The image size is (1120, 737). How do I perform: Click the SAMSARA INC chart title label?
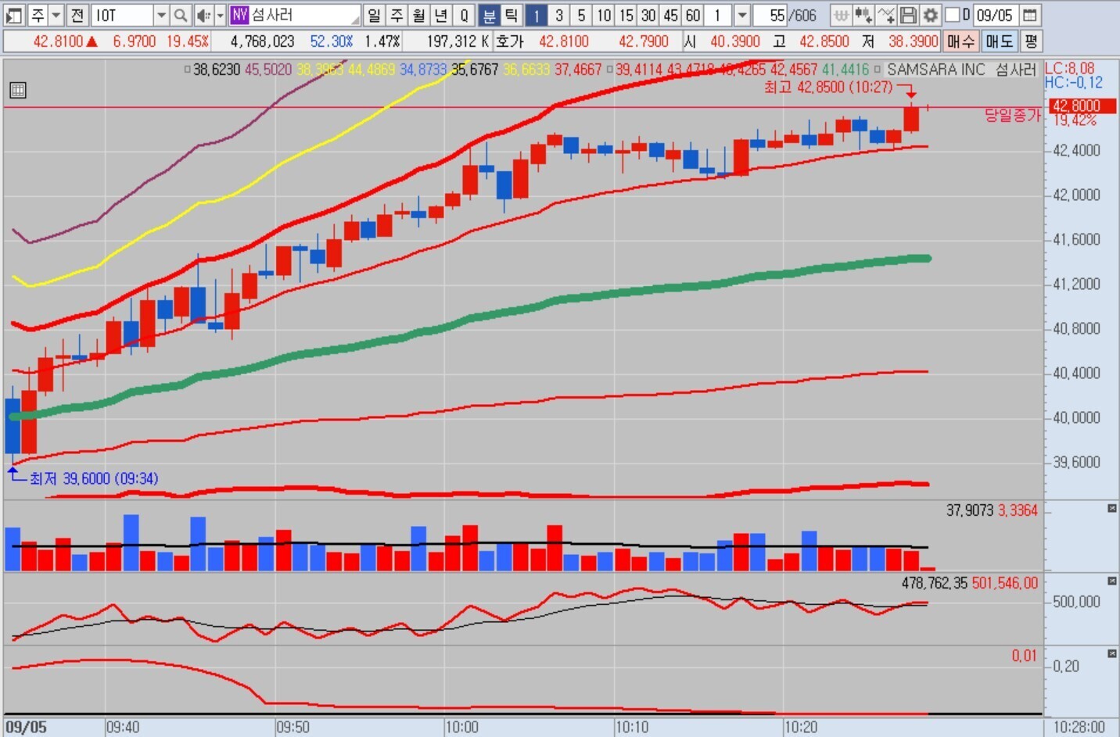935,70
